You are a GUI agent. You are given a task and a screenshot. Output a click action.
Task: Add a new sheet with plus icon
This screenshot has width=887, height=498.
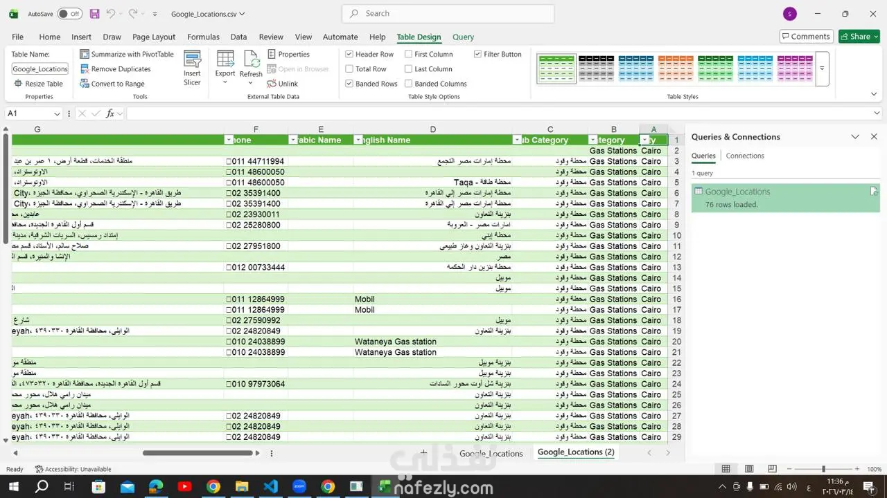coord(423,452)
